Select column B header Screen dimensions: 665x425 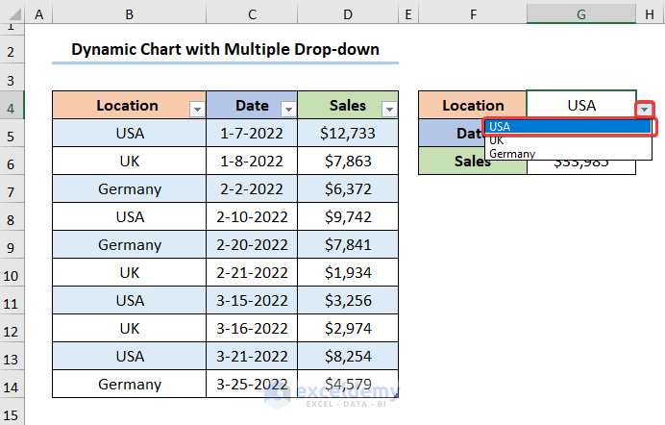pos(129,13)
